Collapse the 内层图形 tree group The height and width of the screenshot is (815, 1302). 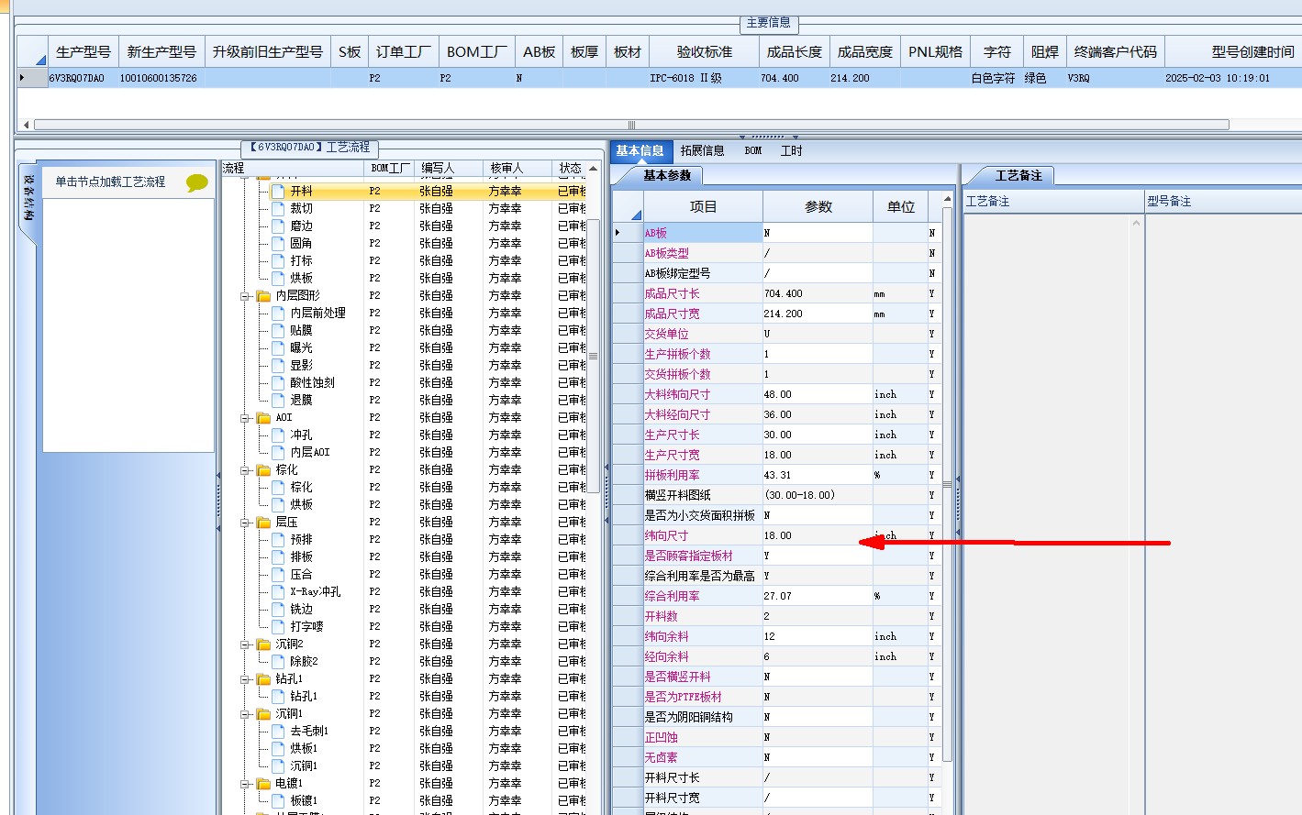pyautogui.click(x=246, y=296)
